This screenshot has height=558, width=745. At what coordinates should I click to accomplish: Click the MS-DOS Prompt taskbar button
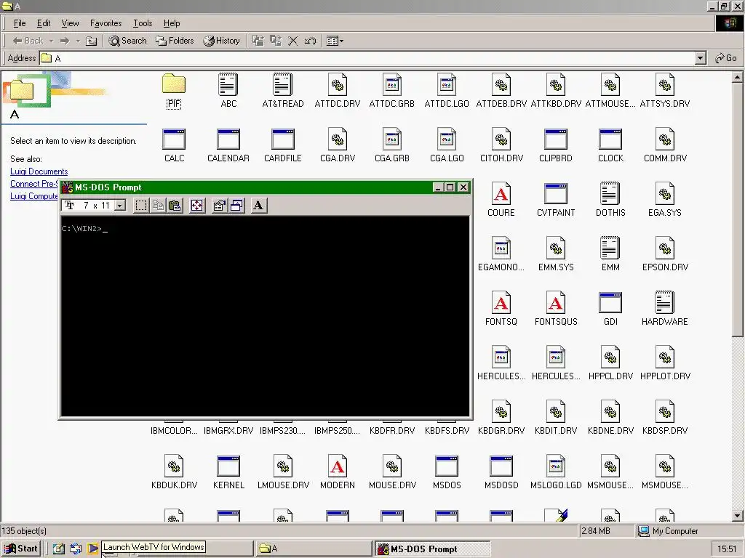click(x=432, y=549)
